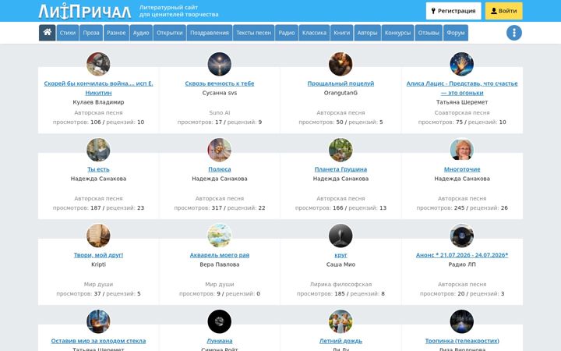Open avatar above 'Планета Грушина'
561x351 pixels.
pyautogui.click(x=340, y=150)
